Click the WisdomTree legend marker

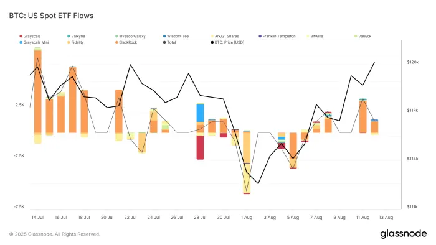pos(164,36)
